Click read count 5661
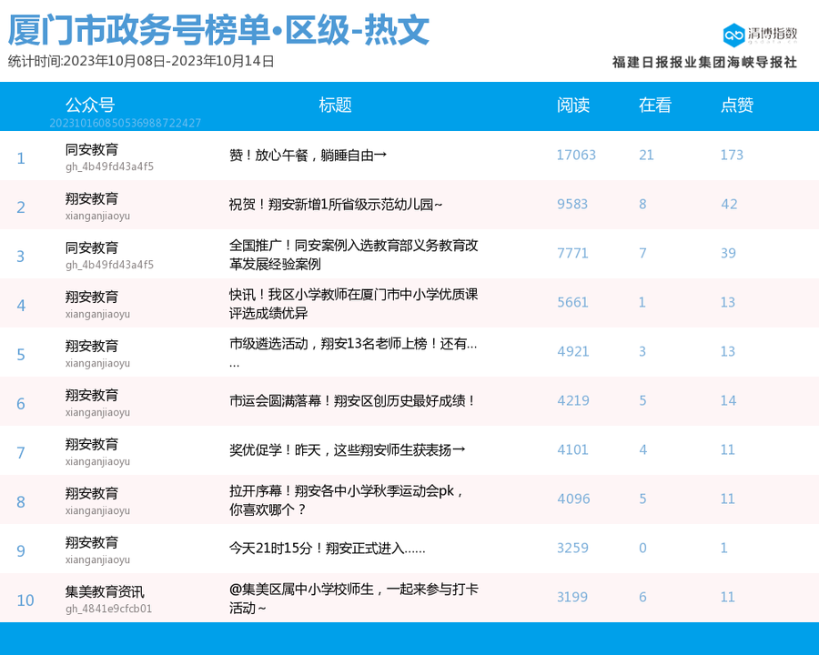The height and width of the screenshot is (655, 819). (572, 302)
